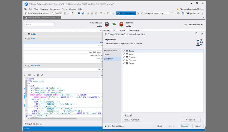
Task: Open the Help menu
Action: point(80,9)
